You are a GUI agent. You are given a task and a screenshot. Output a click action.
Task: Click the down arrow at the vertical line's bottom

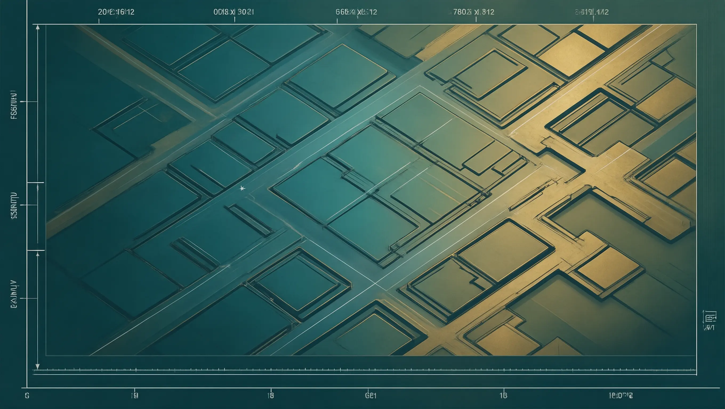pyautogui.click(x=38, y=367)
